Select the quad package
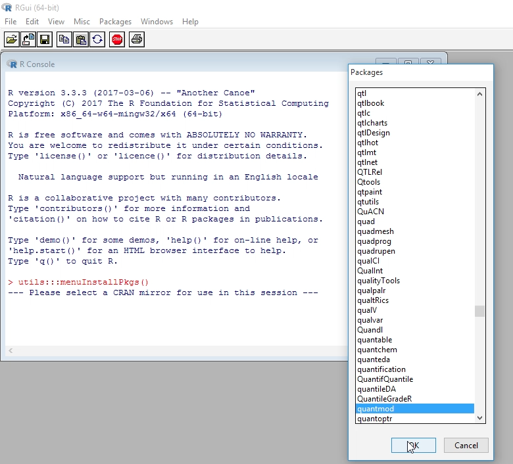Image resolution: width=513 pixels, height=464 pixels. (x=414, y=221)
